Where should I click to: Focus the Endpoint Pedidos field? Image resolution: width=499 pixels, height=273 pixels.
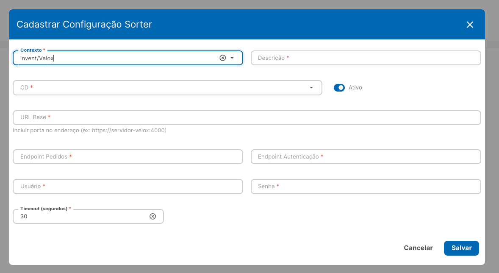tap(128, 157)
